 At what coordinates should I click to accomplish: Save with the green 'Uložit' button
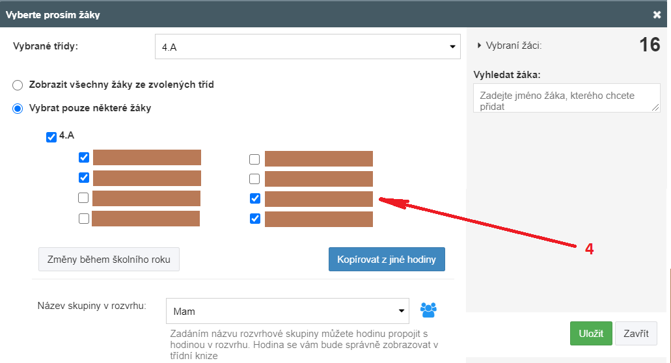591,334
